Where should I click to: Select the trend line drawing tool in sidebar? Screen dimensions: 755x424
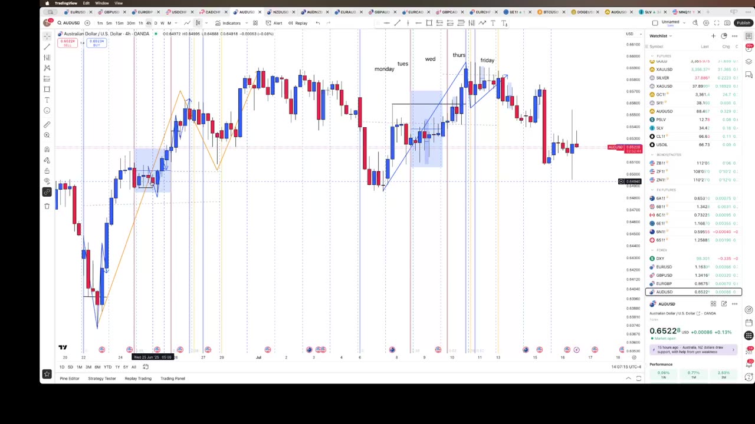click(47, 47)
